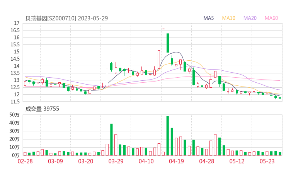Viewport: 286px width, 170px height.
Task: Click the tallest green volume bar near 50万
Action: (x=168, y=136)
